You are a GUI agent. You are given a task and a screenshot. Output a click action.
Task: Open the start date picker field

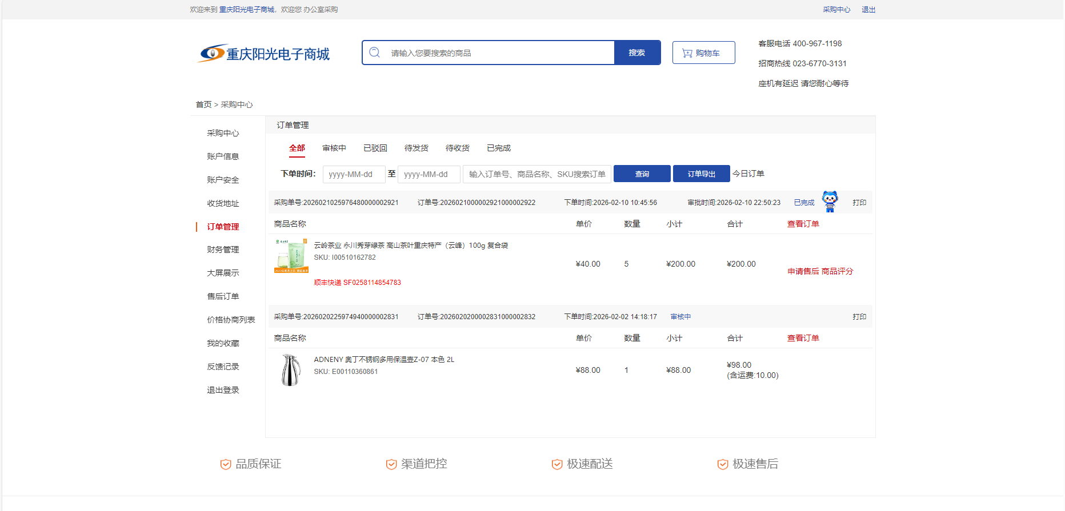354,174
